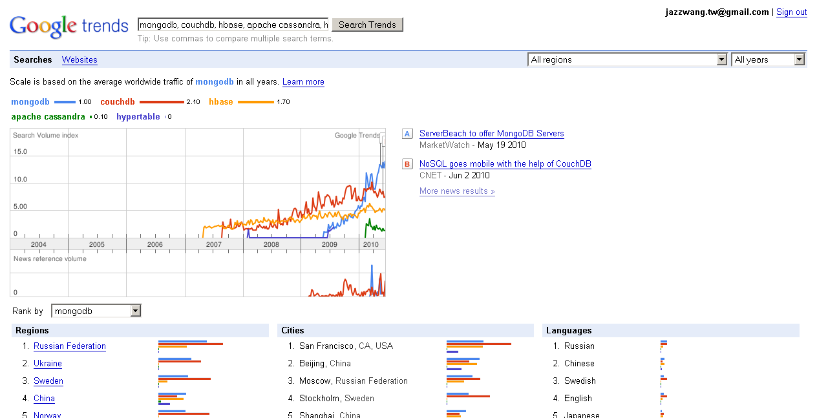Open the China region link
817x418 pixels.
click(x=44, y=399)
